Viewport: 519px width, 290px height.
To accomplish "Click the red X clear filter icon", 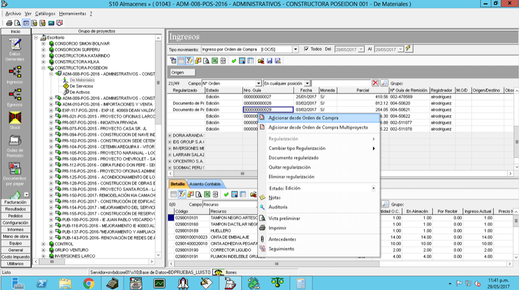I will point(375,83).
